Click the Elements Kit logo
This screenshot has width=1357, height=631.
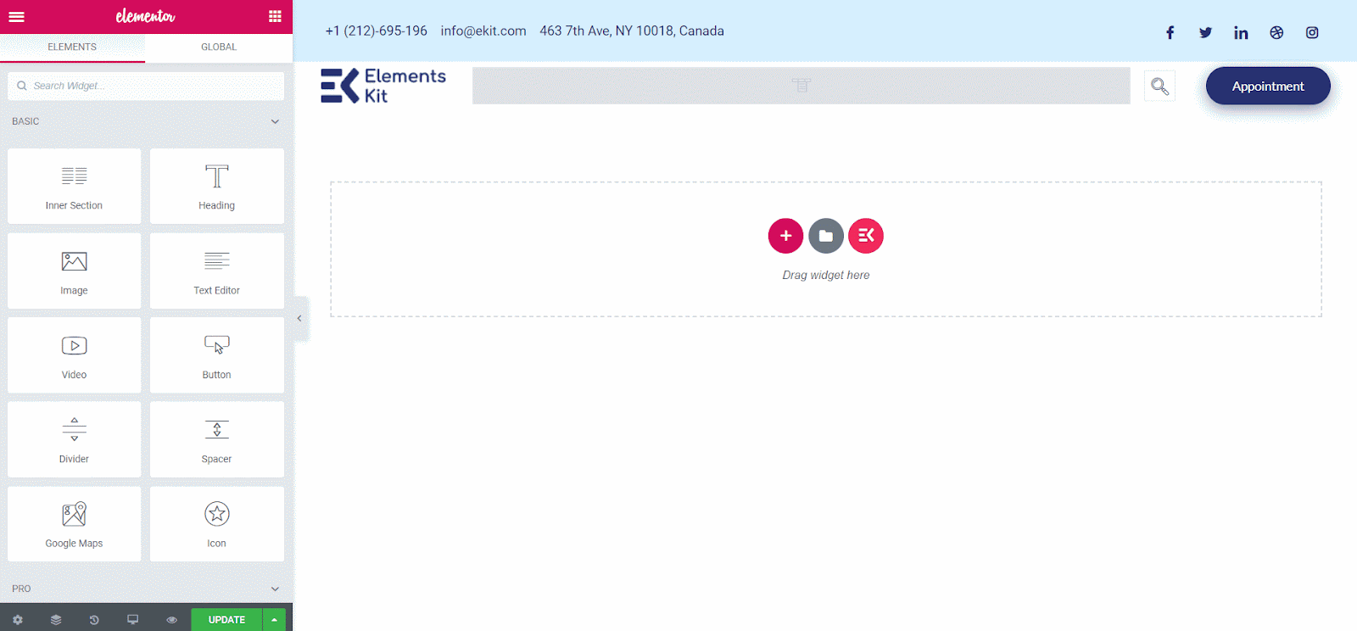383,86
